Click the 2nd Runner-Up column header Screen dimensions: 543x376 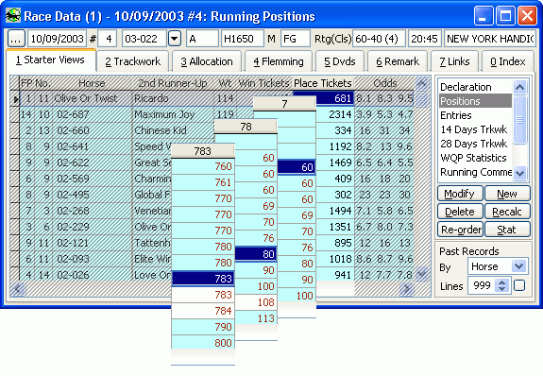(173, 83)
